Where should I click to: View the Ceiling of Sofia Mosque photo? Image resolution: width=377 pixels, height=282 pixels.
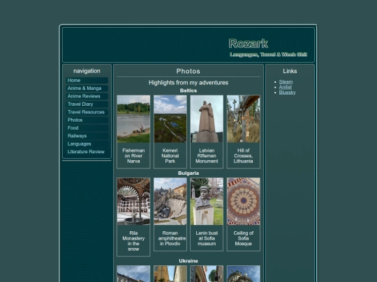pyautogui.click(x=244, y=201)
